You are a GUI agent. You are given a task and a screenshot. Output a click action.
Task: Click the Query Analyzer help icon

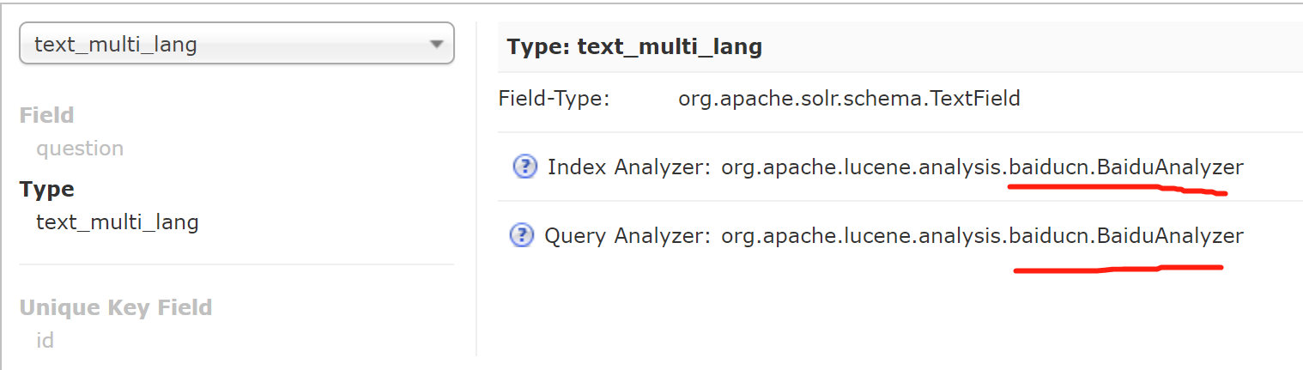[522, 235]
